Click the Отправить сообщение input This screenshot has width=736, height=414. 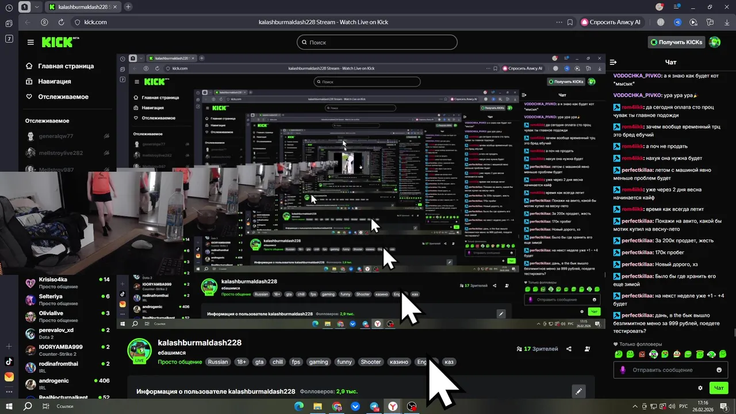click(670, 370)
